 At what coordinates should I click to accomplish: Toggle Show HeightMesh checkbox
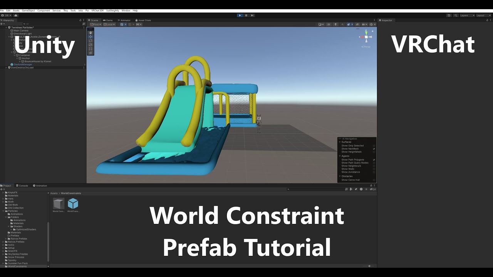(374, 152)
